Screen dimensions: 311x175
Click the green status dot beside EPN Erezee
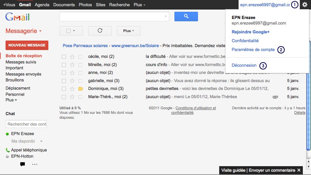[7, 134]
